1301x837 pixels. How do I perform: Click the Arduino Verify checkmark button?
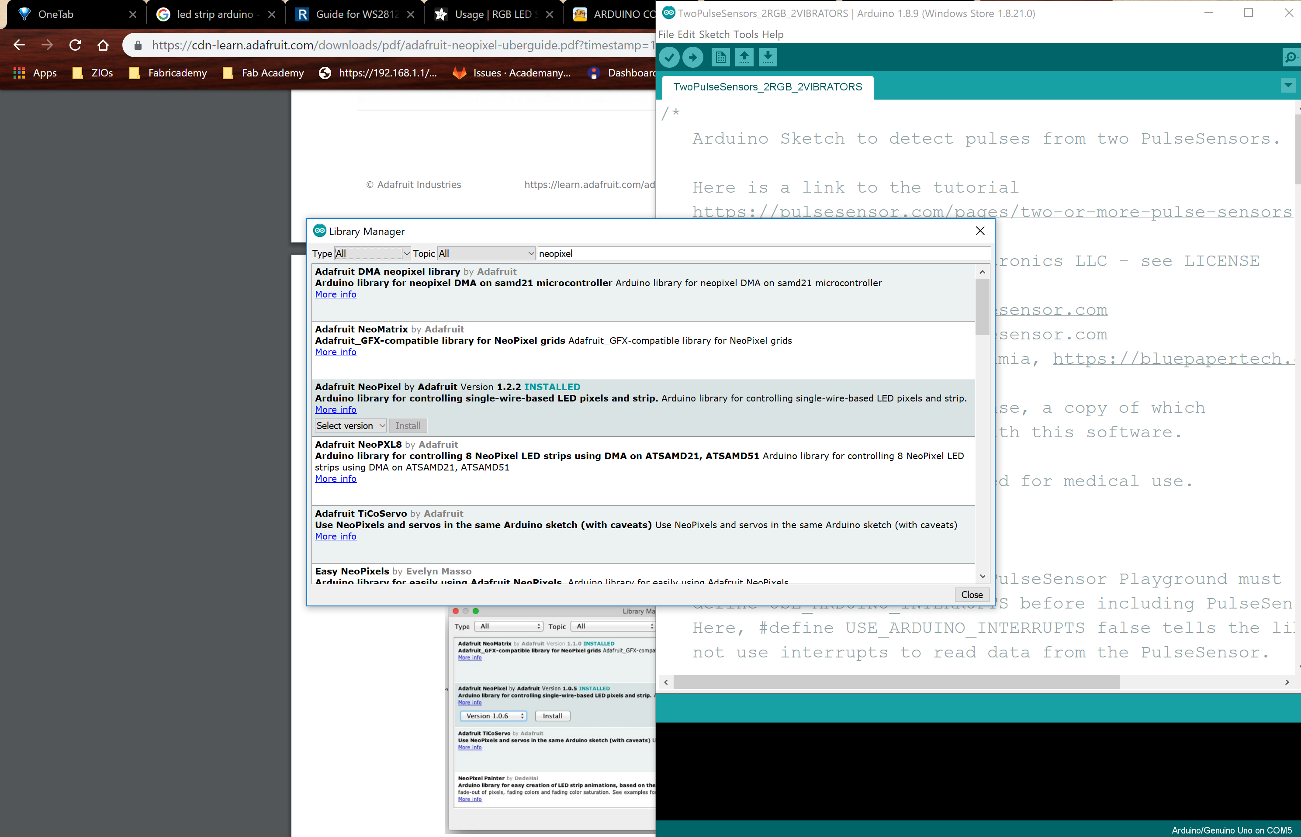click(x=669, y=57)
